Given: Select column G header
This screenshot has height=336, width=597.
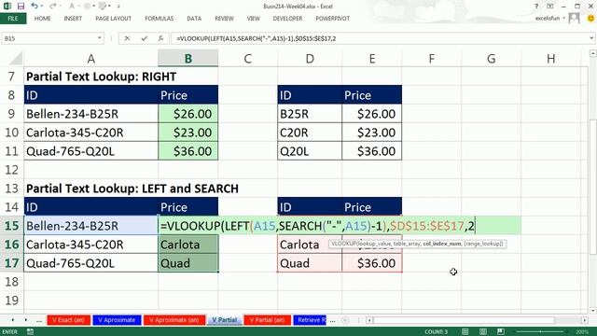Looking at the screenshot, I should point(492,59).
